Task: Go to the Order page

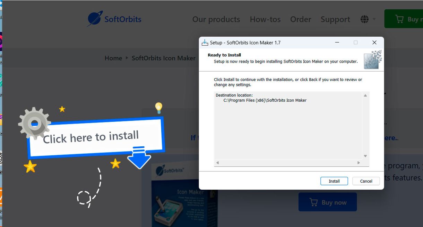Action: point(301,19)
